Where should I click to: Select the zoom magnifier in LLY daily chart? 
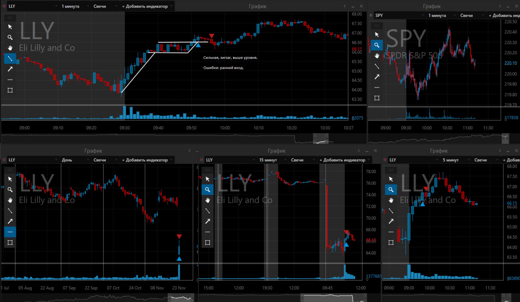(x=10, y=190)
